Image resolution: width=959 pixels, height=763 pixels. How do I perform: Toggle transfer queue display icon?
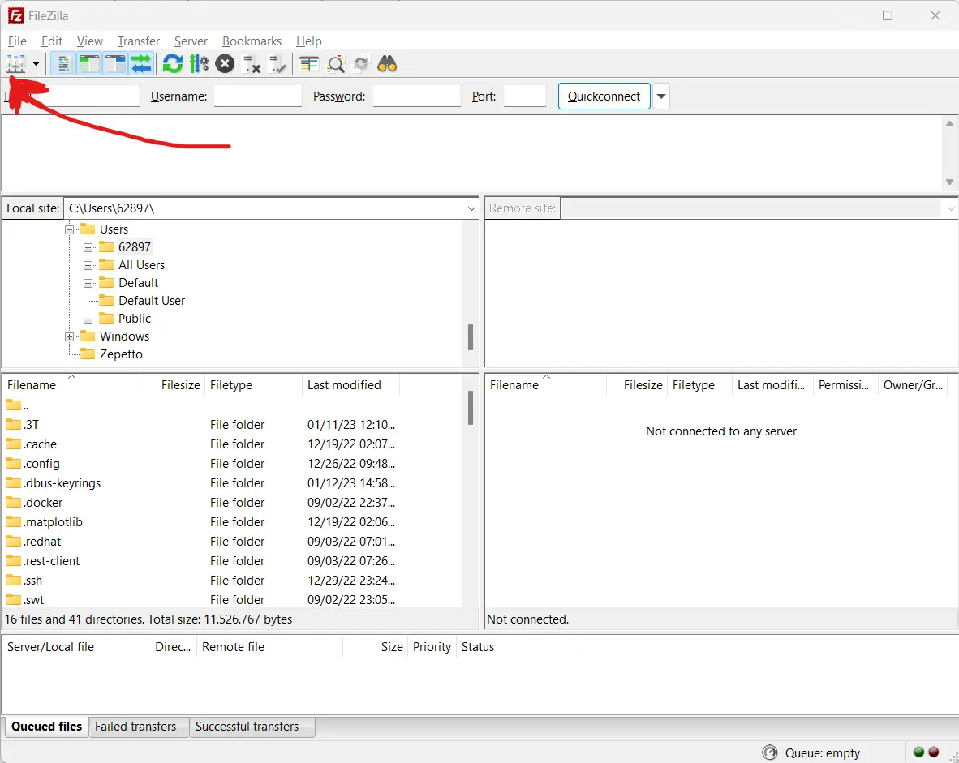click(x=141, y=63)
